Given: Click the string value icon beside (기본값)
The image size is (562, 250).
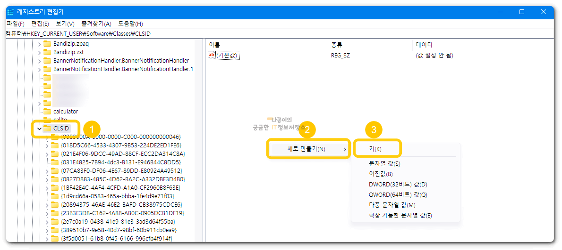Looking at the screenshot, I should click(212, 56).
